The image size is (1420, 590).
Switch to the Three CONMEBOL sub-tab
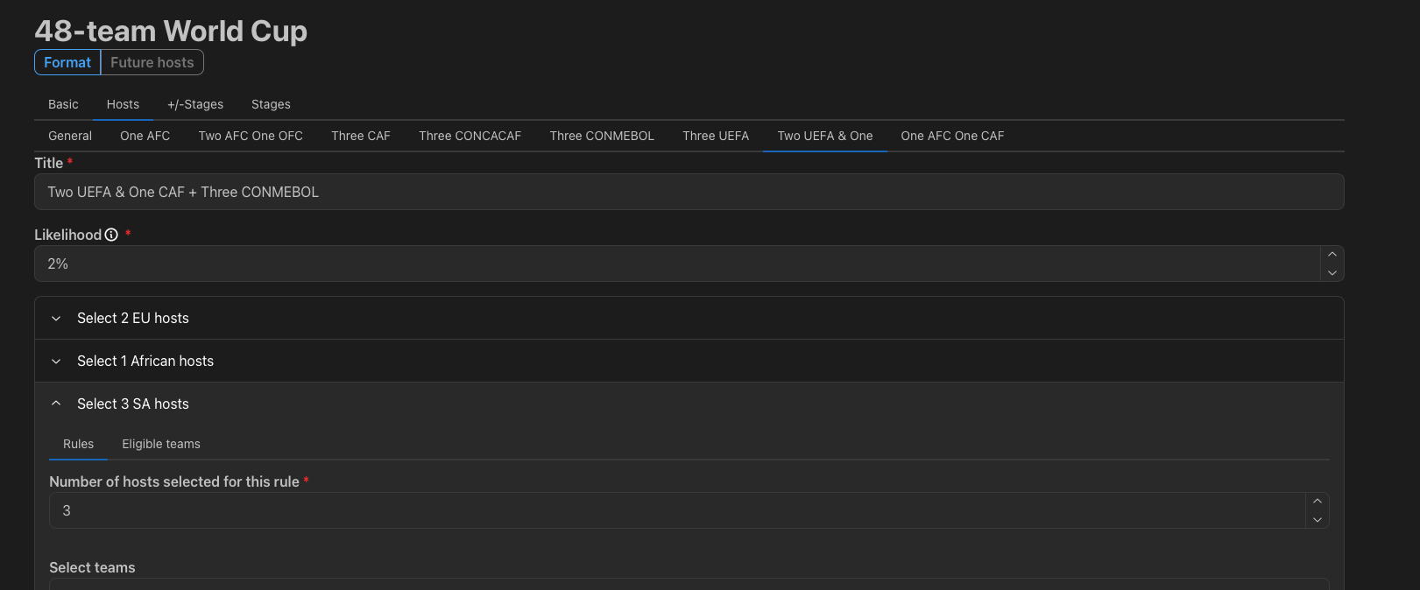[x=602, y=136]
